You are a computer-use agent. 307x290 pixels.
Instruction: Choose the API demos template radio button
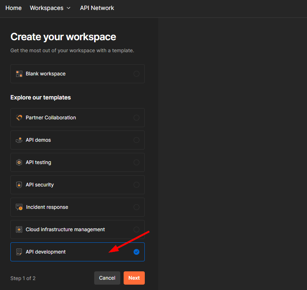(136, 140)
